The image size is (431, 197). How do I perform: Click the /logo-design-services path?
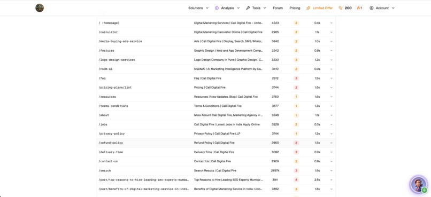tap(117, 60)
